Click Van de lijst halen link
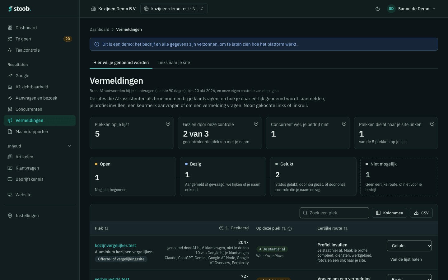Screen dimensions: 448x280 [406, 259]
